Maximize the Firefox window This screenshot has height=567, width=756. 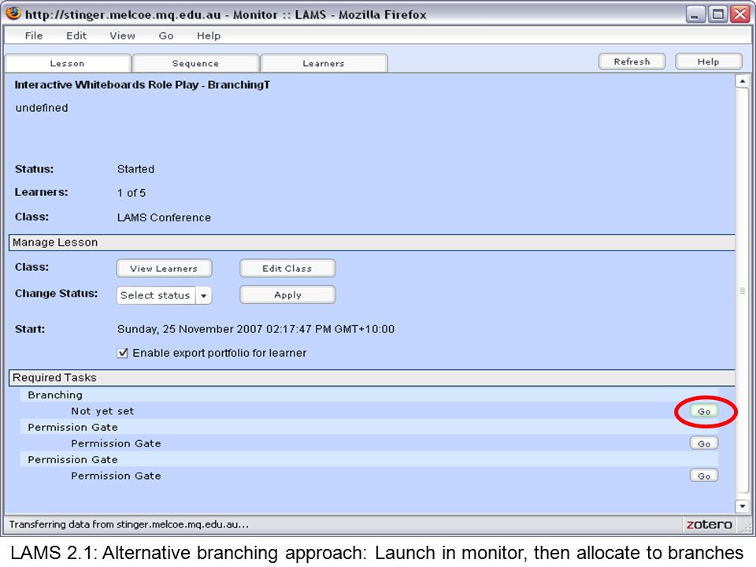pyautogui.click(x=717, y=14)
